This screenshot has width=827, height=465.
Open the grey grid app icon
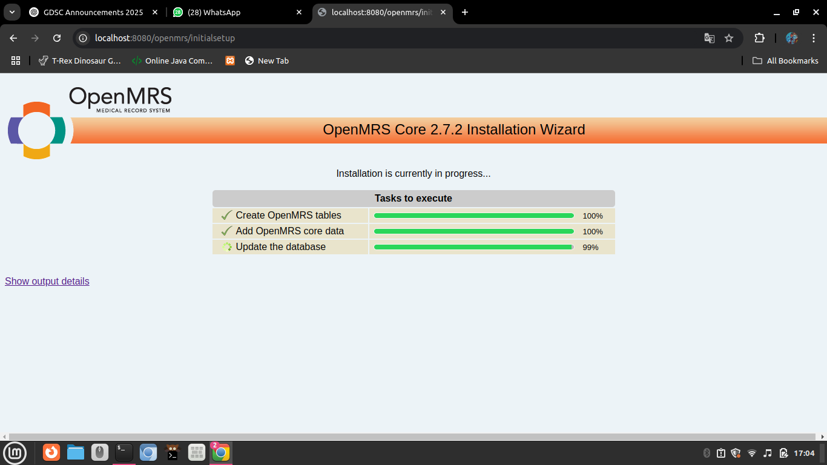(x=197, y=452)
